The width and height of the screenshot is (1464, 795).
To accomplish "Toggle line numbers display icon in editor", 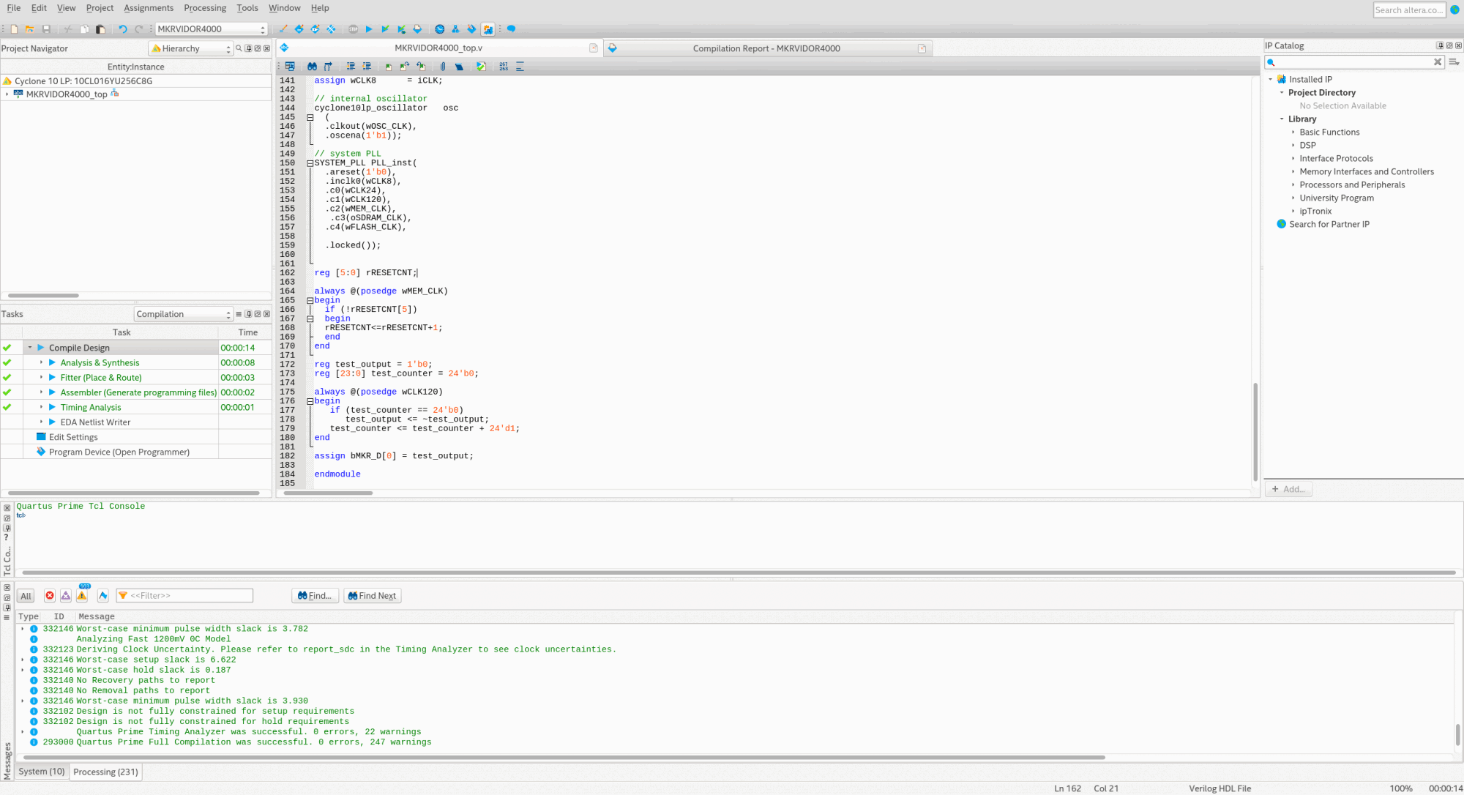I will [504, 67].
